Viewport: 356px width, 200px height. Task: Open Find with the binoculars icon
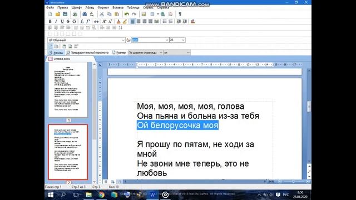click(85, 14)
